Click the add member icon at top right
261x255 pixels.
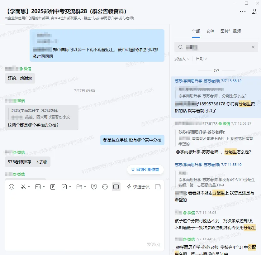[x=255, y=11]
